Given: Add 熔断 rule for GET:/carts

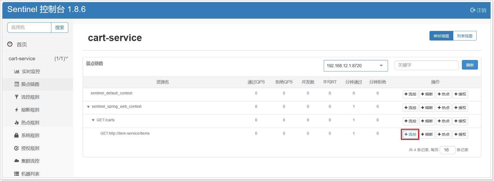Looking at the screenshot, I should pos(427,121).
